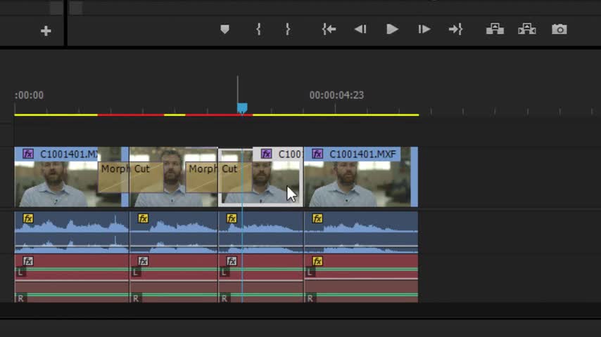Click yellow fx badge on fourth blue audio clip
This screenshot has width=601, height=337.
317,218
